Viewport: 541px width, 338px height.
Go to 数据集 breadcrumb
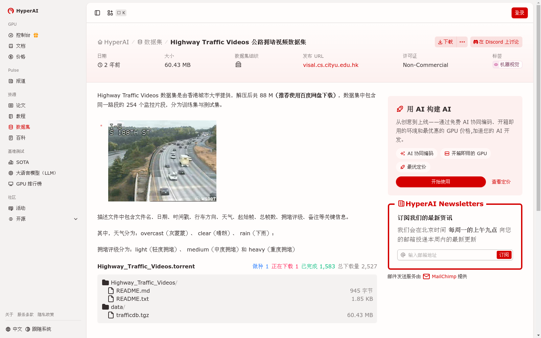150,42
